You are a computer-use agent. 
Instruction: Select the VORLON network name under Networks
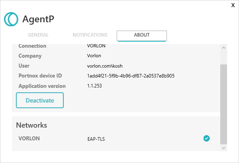coord(29,139)
